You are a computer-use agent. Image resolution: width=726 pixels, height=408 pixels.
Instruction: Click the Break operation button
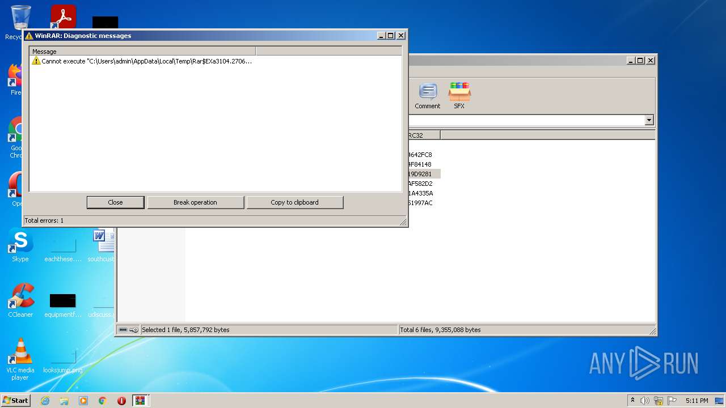click(195, 202)
